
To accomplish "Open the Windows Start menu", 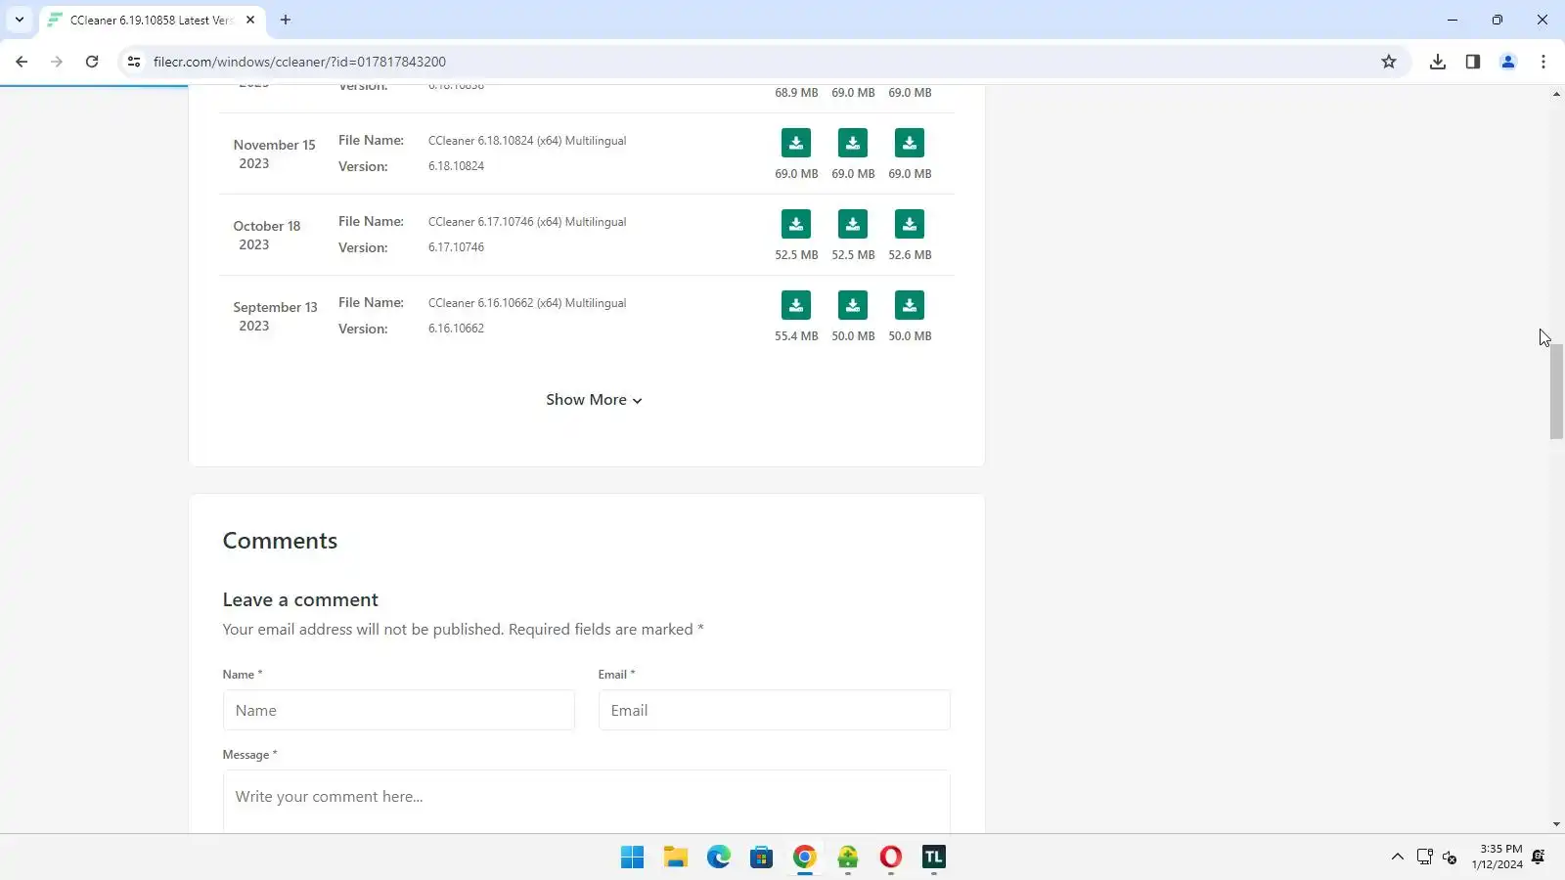I will [633, 858].
